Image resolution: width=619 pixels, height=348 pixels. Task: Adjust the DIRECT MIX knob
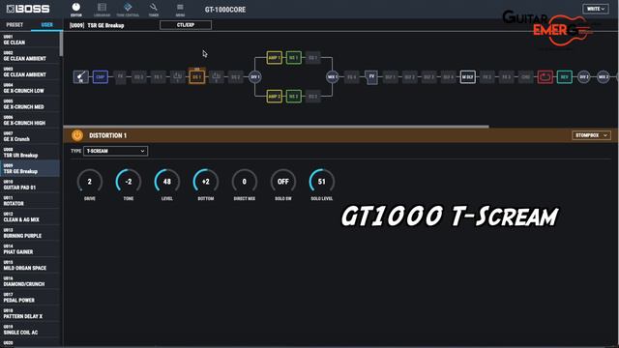point(245,182)
